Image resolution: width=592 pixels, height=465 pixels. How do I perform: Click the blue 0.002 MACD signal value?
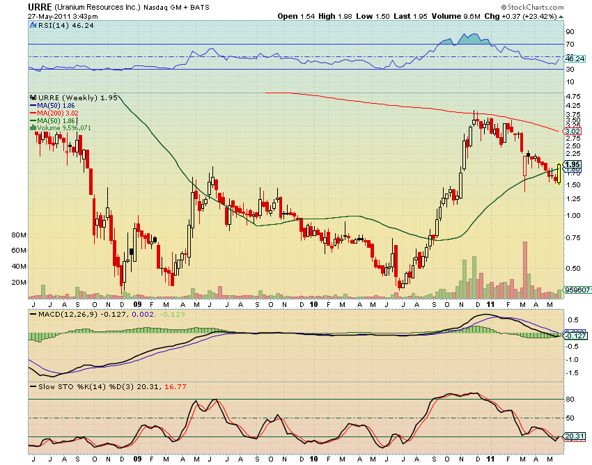pyautogui.click(x=143, y=314)
